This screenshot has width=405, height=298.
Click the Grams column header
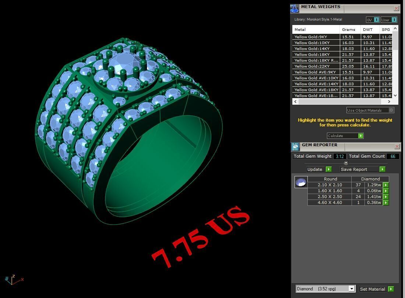(x=350, y=29)
